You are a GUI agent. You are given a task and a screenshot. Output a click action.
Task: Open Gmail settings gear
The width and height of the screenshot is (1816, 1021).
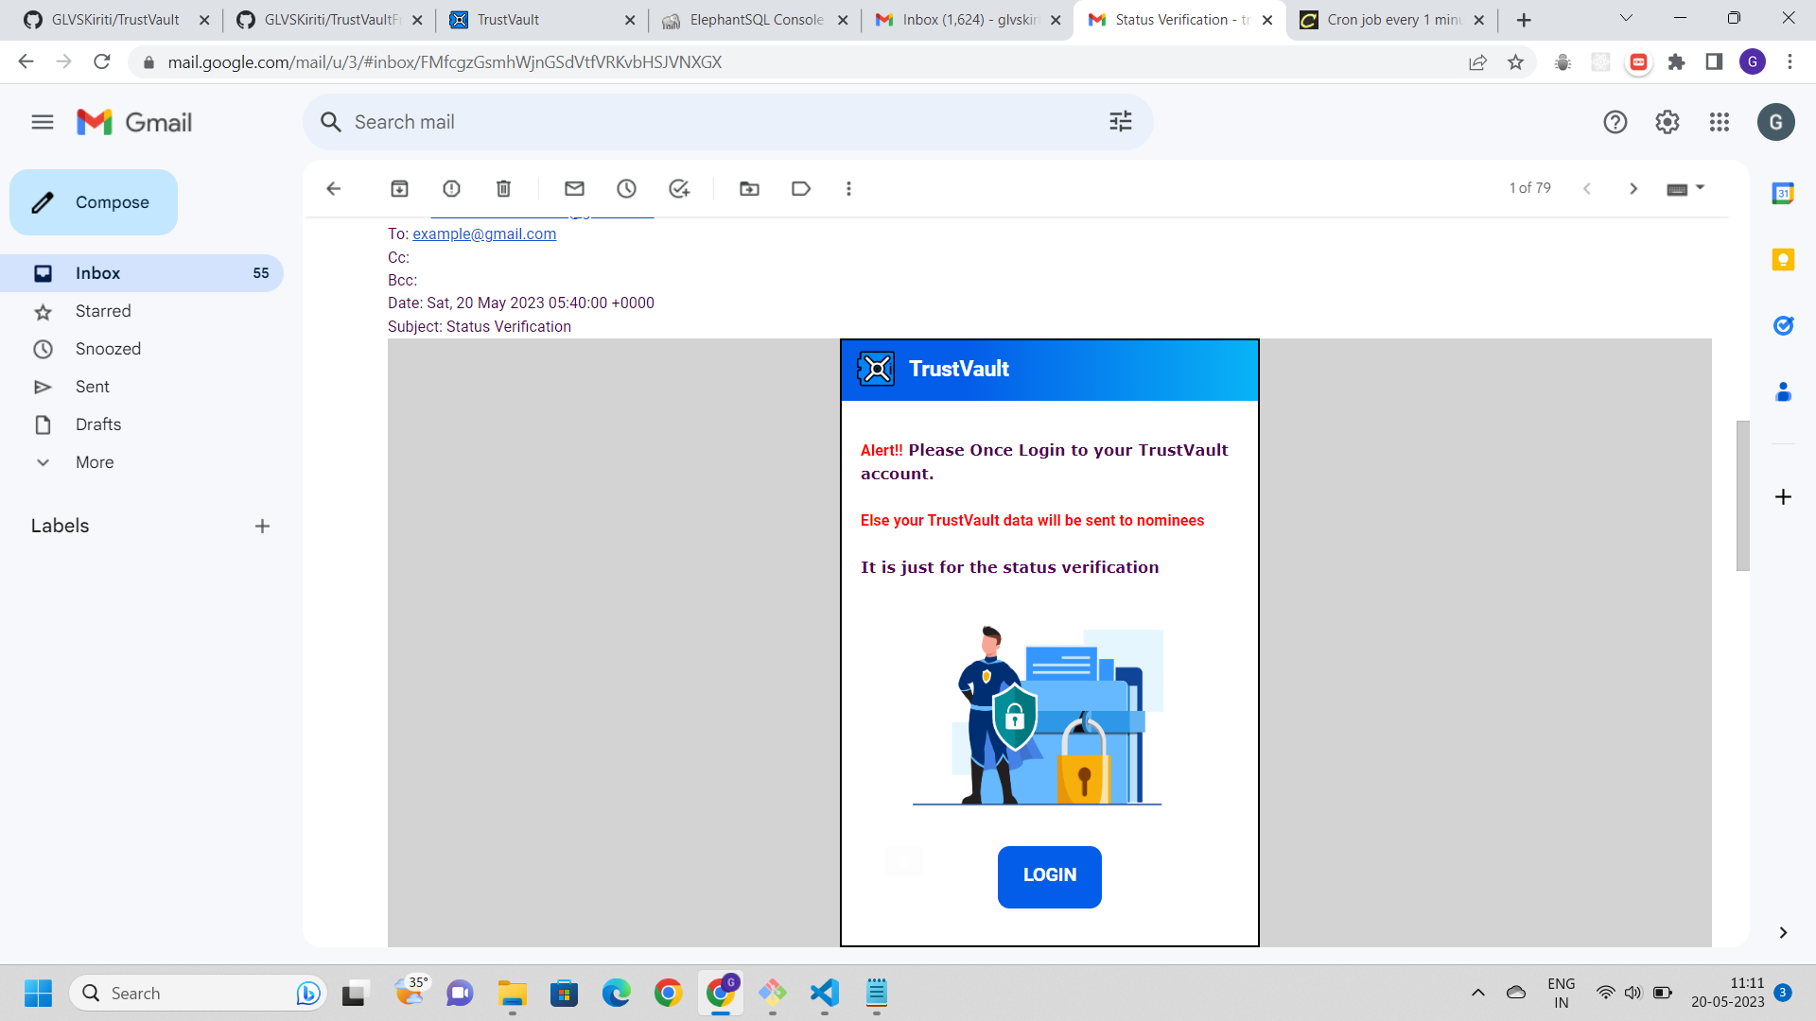1668,122
